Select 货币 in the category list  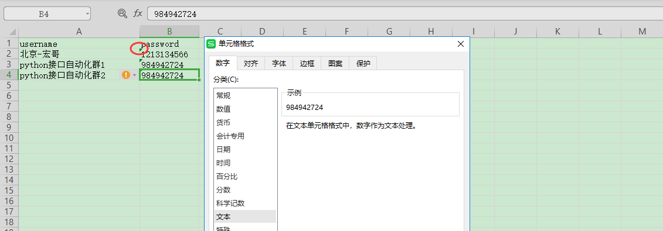pos(245,123)
